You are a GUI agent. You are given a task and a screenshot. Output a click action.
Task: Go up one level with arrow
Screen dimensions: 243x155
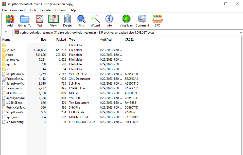6,32
